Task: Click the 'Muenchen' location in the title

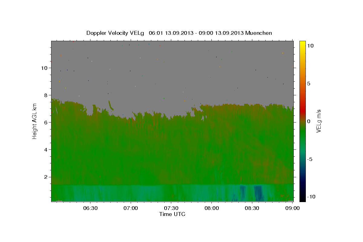Action: pos(259,33)
